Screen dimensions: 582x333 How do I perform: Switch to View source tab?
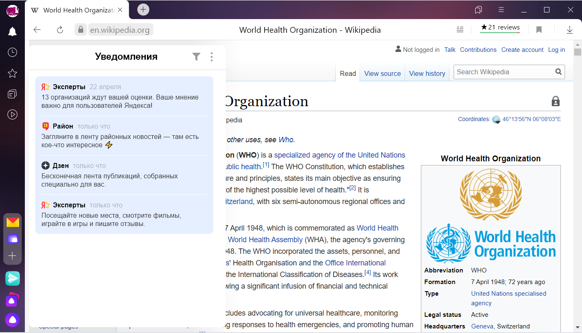tap(382, 73)
